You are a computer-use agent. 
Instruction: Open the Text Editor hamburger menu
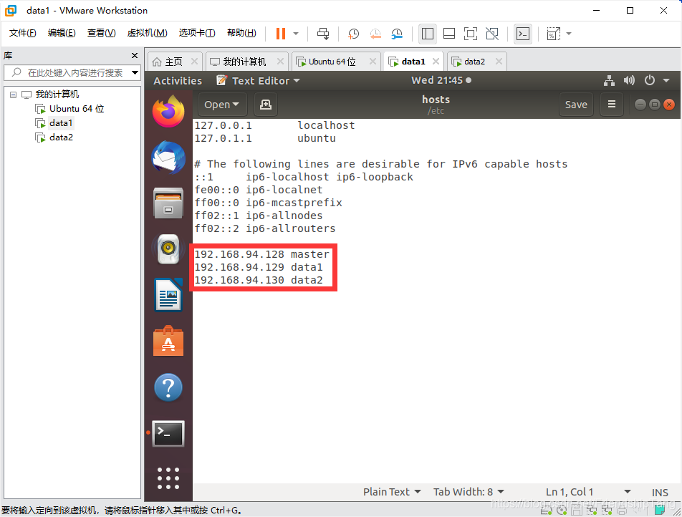612,105
